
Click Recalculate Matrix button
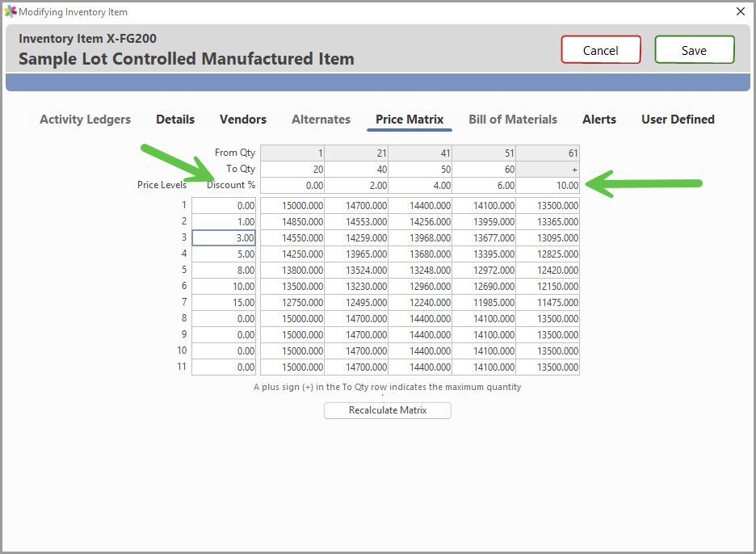click(388, 410)
